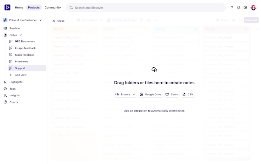Open the more options ellipsis

point(156,20)
